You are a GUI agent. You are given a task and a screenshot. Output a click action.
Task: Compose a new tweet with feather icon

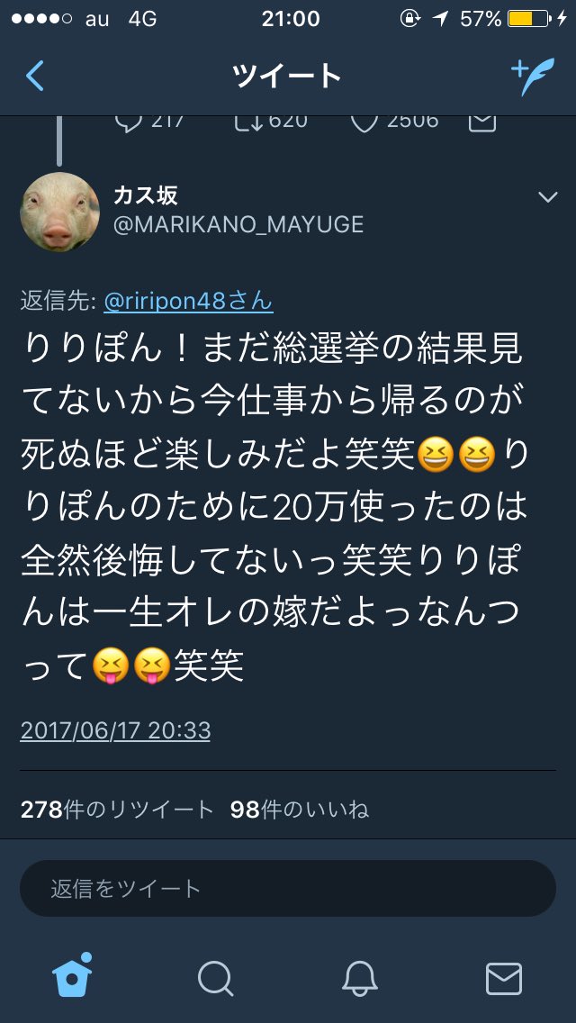click(533, 77)
